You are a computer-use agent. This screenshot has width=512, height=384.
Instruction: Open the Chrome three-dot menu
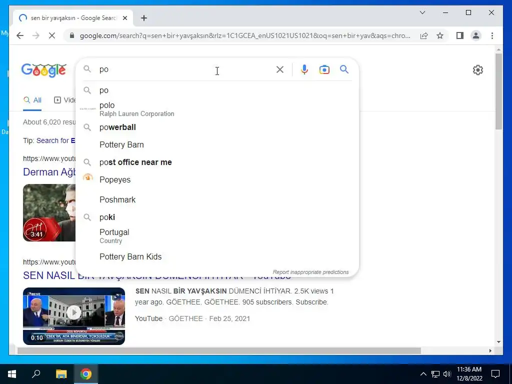click(x=492, y=35)
